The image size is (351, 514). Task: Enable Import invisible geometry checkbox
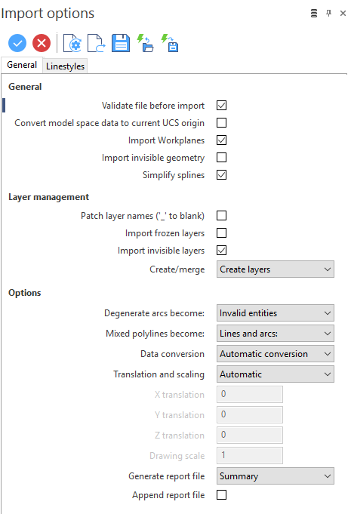[222, 158]
